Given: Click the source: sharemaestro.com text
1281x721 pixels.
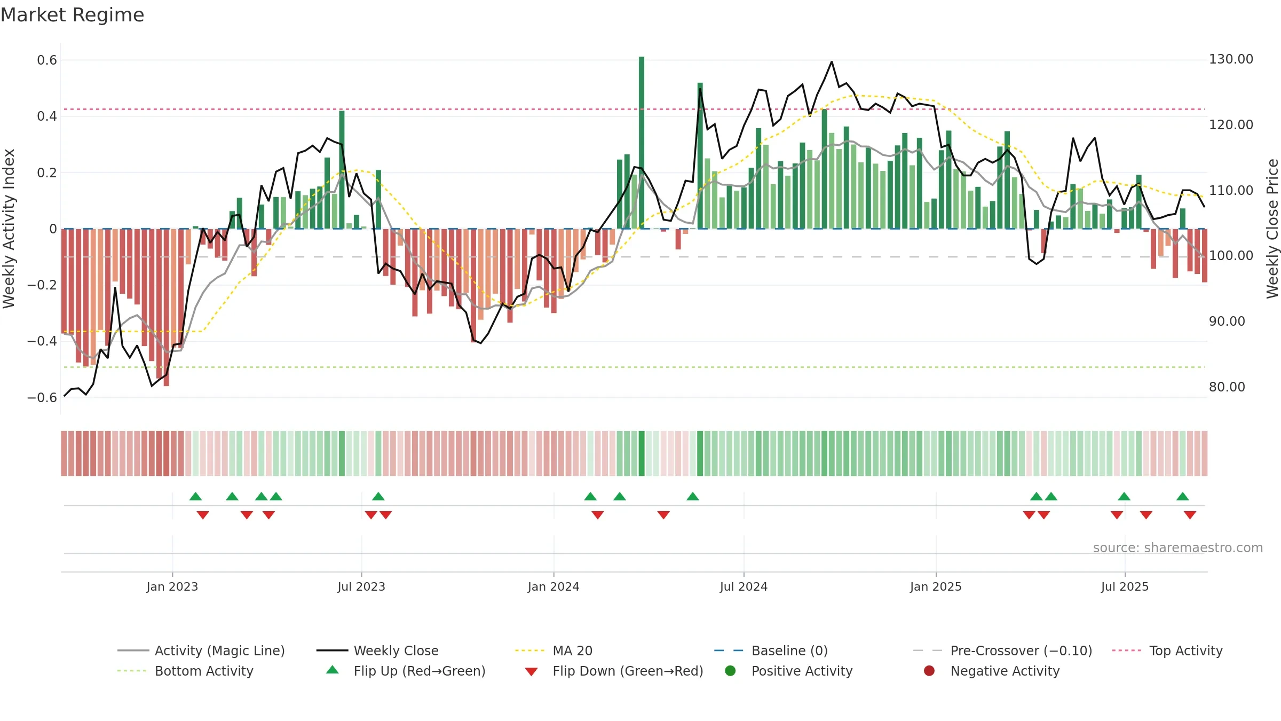Looking at the screenshot, I should coord(1178,547).
